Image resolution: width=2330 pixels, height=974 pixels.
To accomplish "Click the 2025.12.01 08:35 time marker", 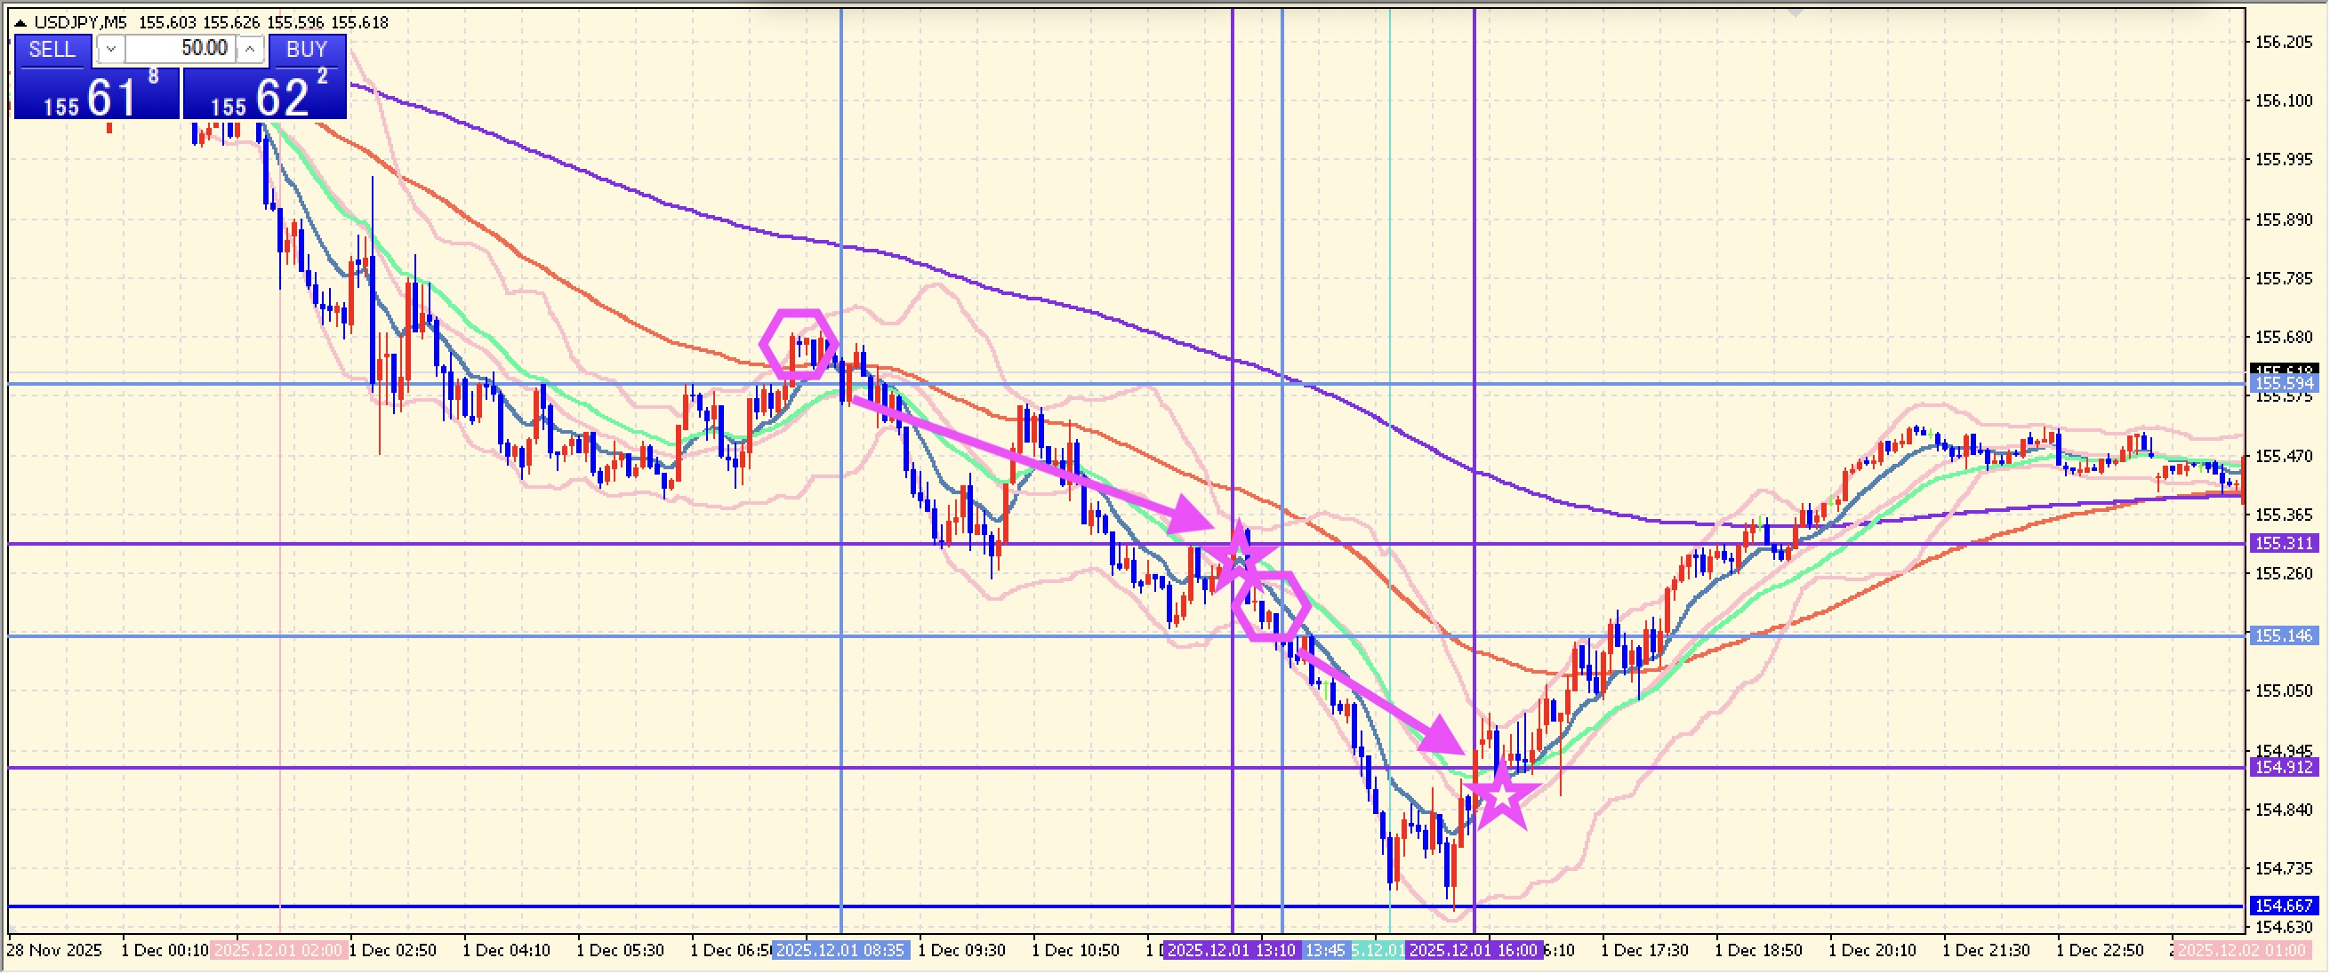I will pos(840,952).
